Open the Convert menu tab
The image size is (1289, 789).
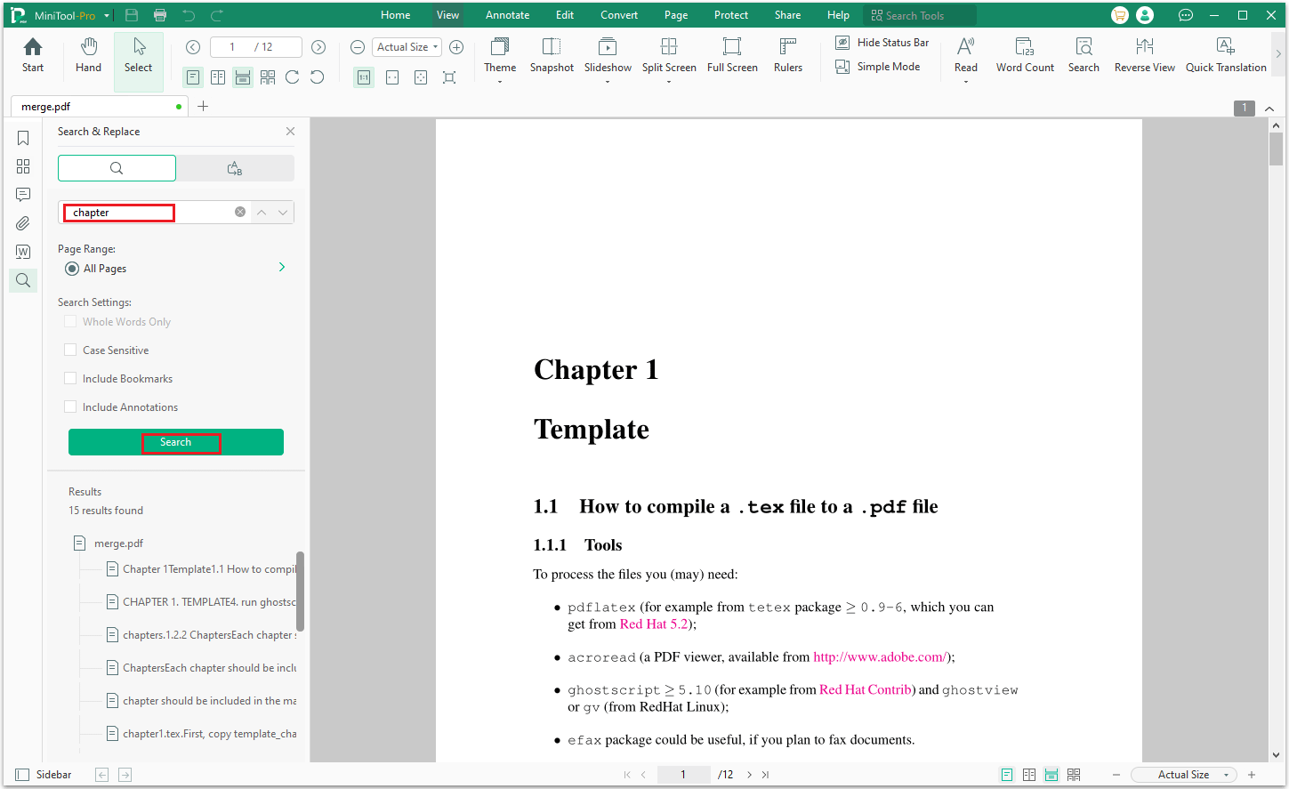(619, 15)
